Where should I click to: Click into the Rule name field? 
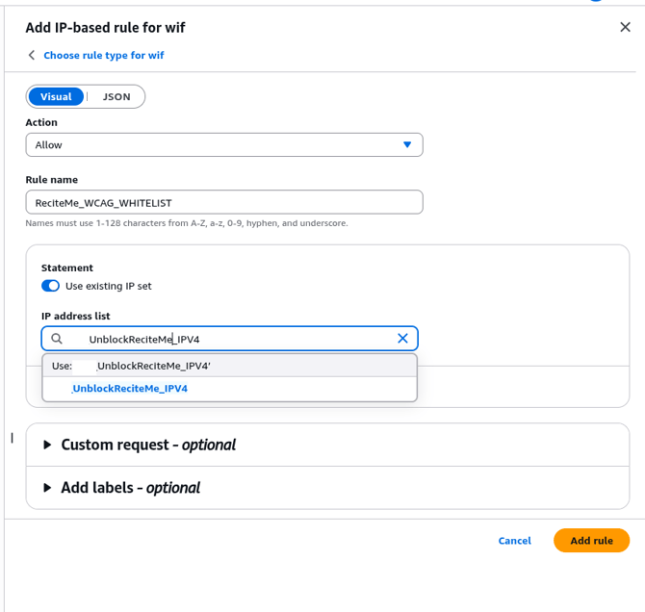click(223, 202)
